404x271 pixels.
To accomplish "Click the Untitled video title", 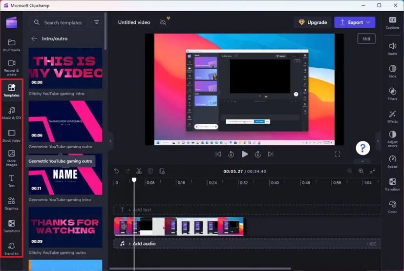I will coord(134,22).
